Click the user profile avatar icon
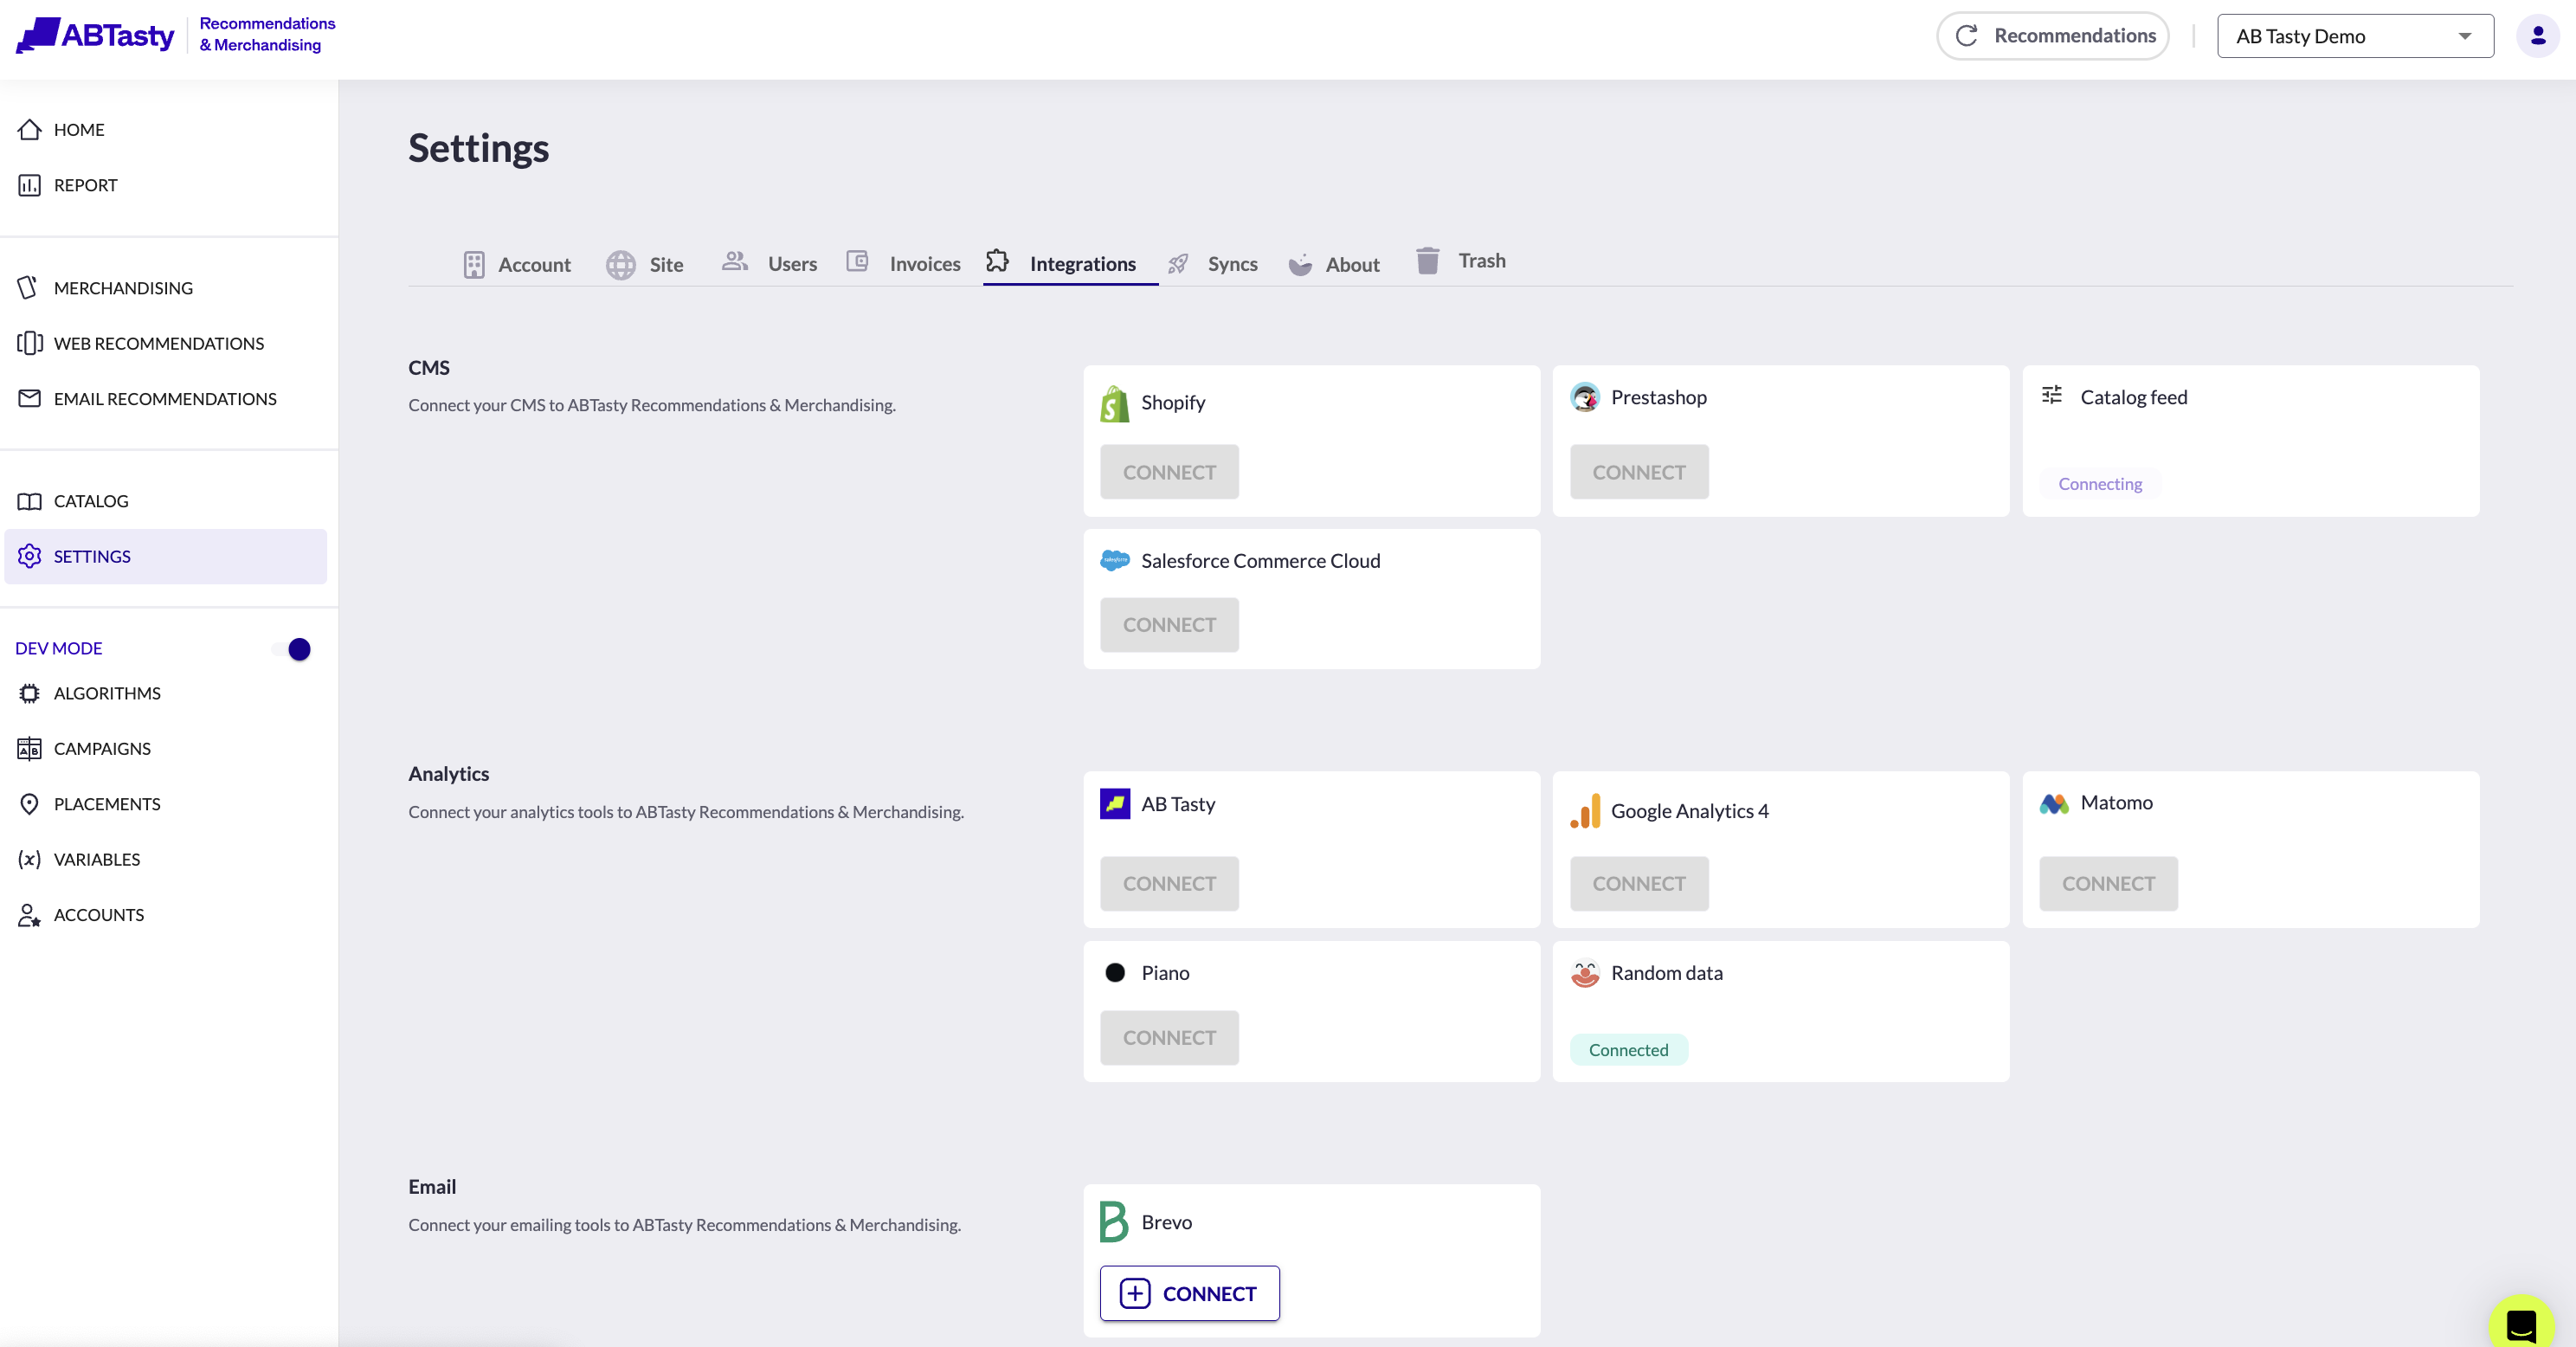Image resolution: width=2576 pixels, height=1347 pixels. pos(2537,36)
